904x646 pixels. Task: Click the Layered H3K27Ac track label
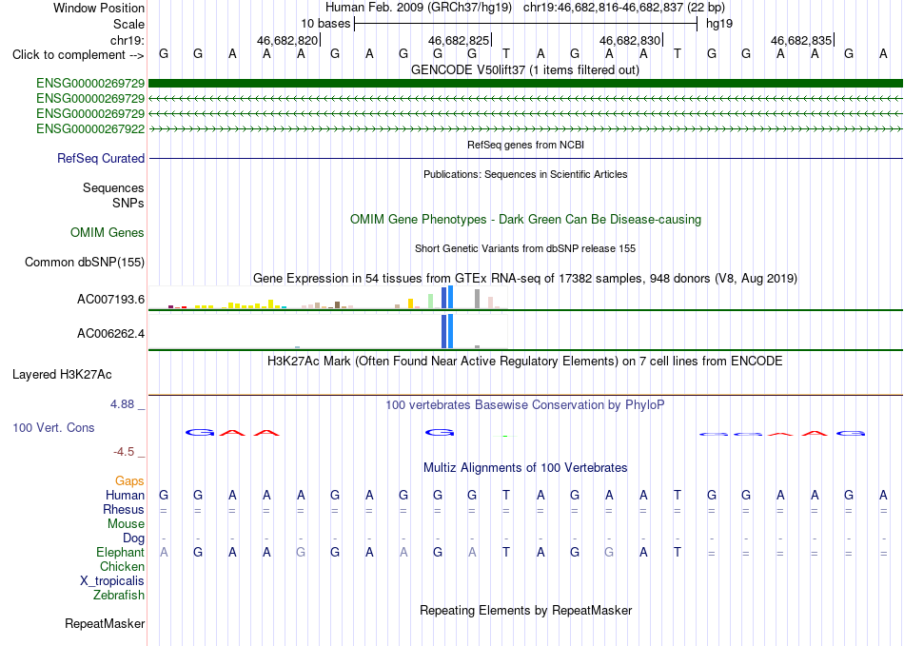62,375
